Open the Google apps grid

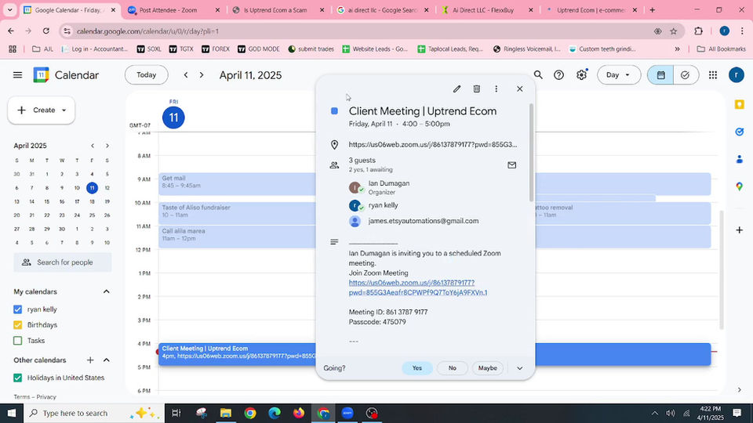713,75
